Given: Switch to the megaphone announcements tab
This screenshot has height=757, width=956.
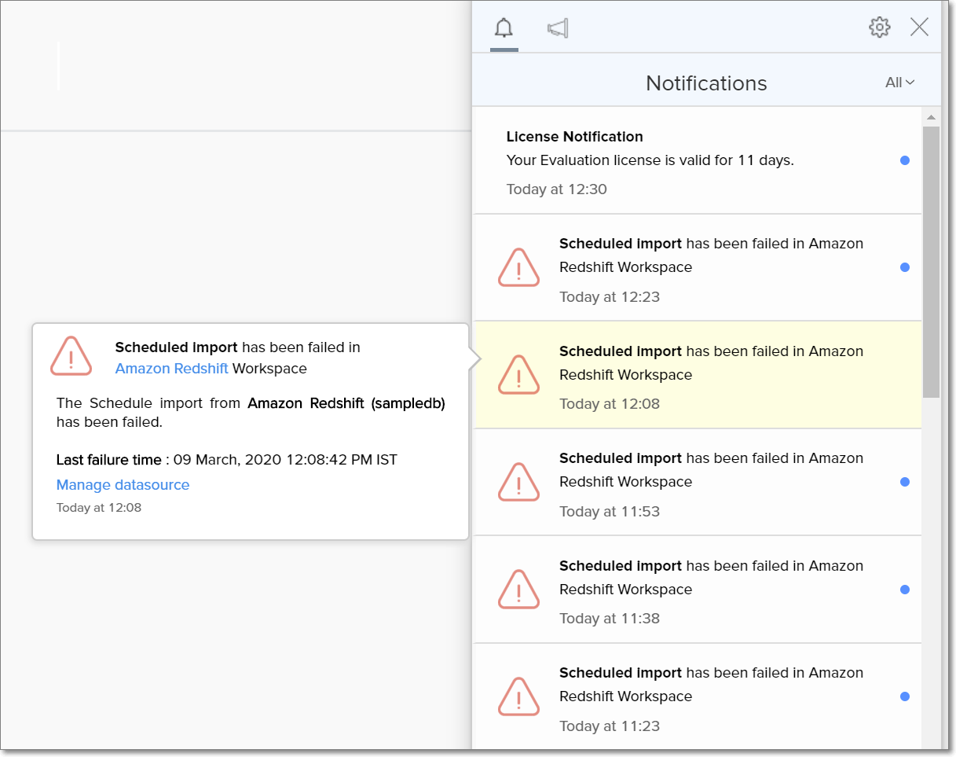Looking at the screenshot, I should tap(558, 29).
